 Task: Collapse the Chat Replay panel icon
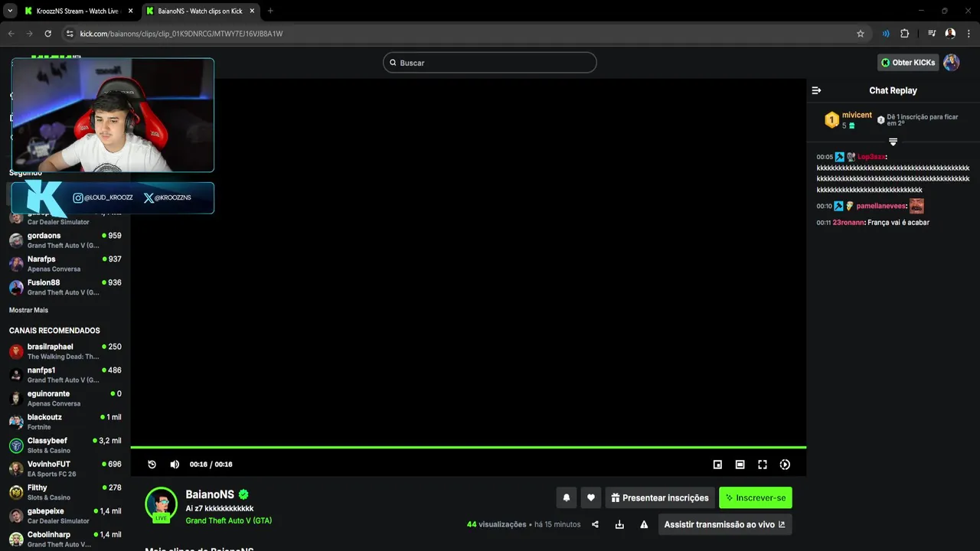pyautogui.click(x=816, y=90)
